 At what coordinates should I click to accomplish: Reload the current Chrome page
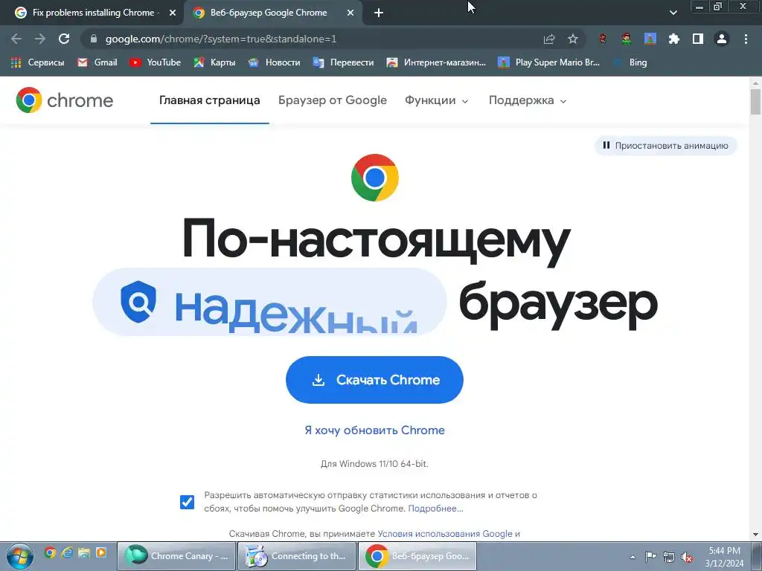pos(64,39)
